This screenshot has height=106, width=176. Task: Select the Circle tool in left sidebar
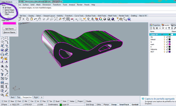2,42
